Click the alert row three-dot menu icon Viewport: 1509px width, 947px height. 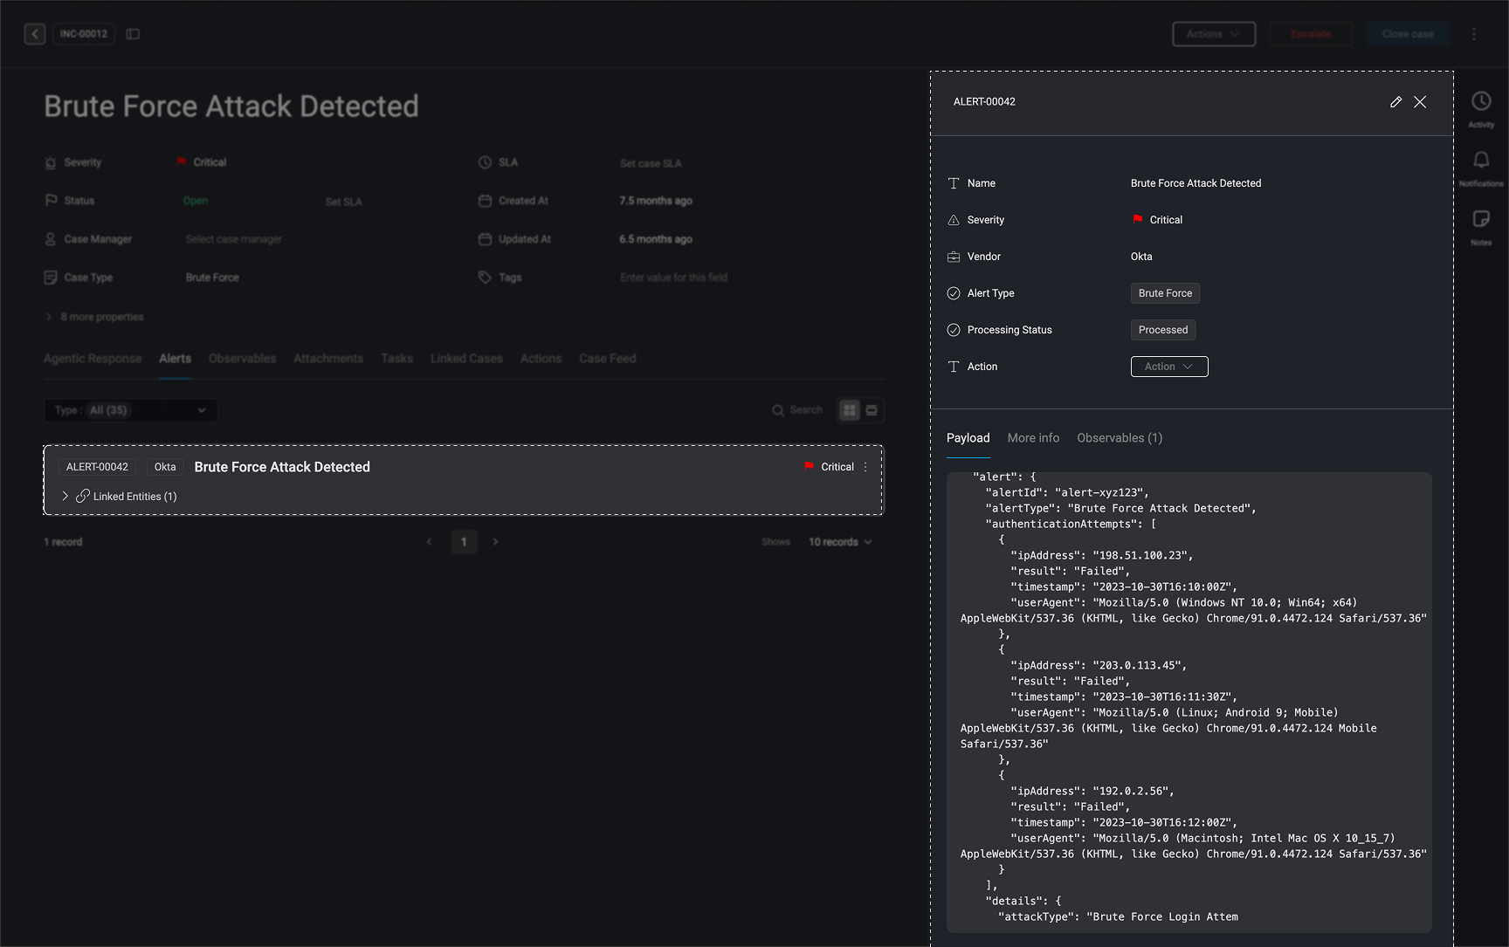coord(865,467)
